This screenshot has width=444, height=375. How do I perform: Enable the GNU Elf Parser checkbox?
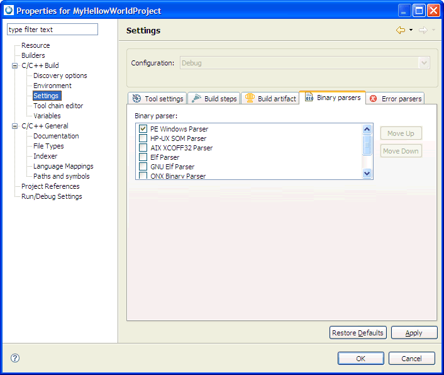(x=143, y=167)
